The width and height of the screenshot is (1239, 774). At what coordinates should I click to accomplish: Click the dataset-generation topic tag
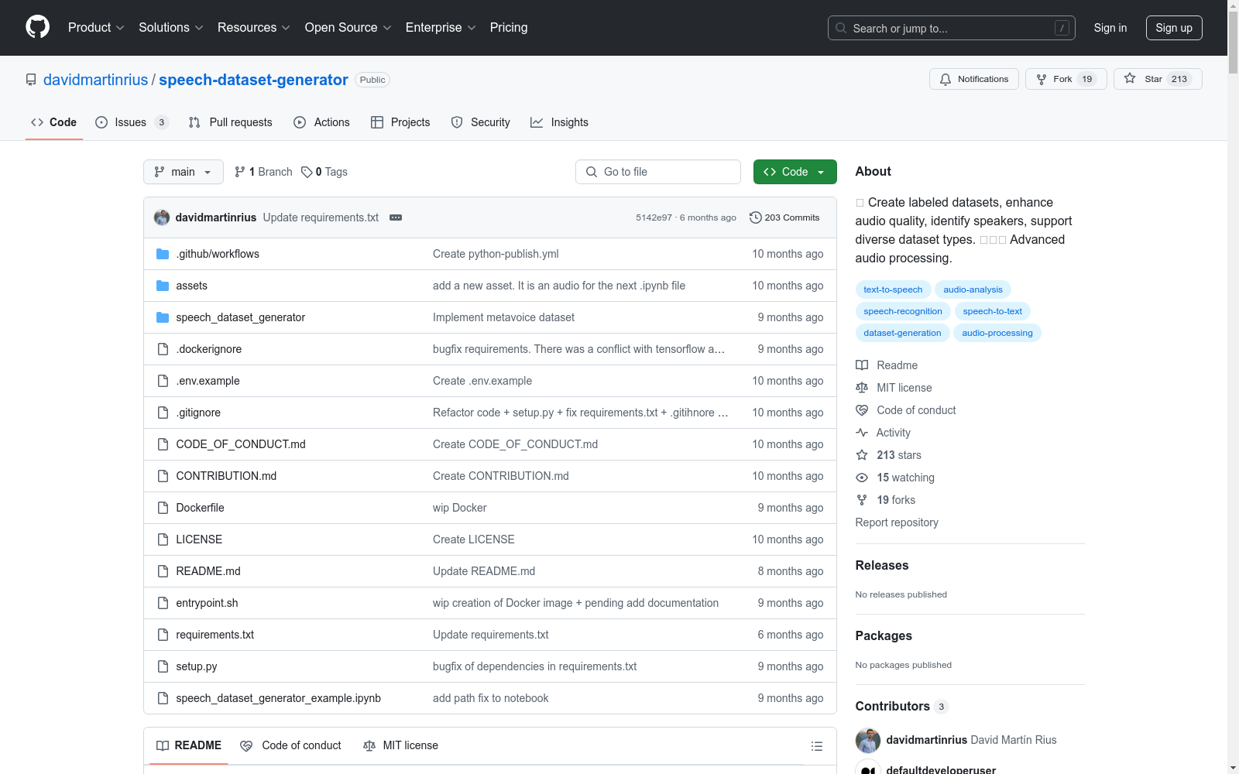(x=902, y=333)
